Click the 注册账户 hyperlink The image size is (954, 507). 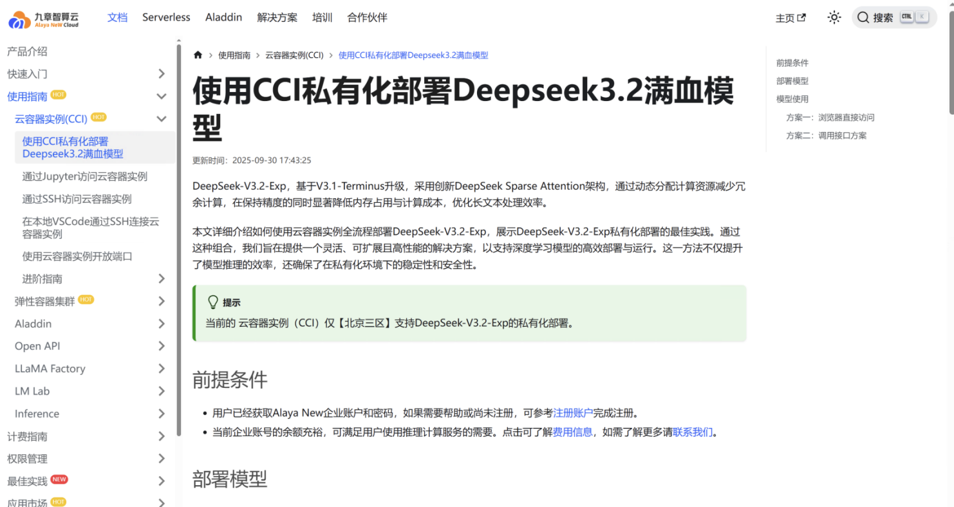(x=572, y=413)
